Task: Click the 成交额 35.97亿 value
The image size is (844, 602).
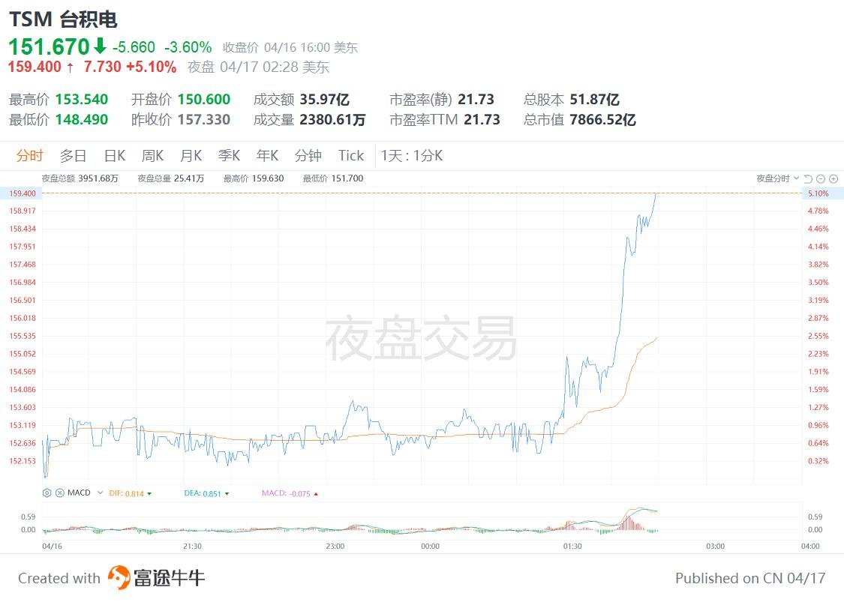Action: tap(325, 100)
